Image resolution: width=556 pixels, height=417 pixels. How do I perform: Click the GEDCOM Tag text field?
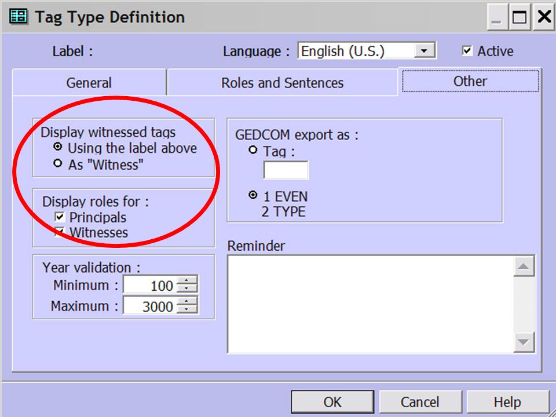click(x=286, y=170)
